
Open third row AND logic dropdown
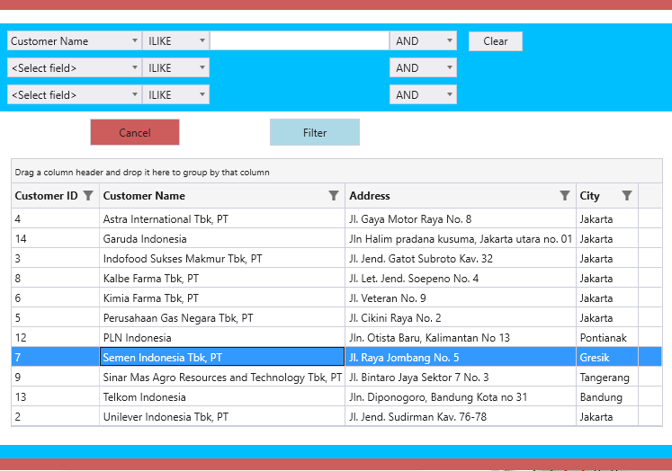(x=423, y=94)
